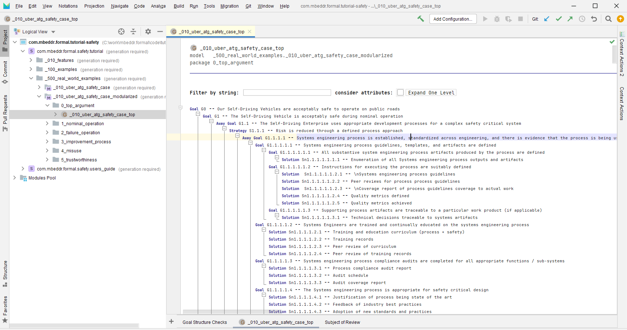Open the Migration menu
This screenshot has height=330, width=627.
(x=229, y=6)
